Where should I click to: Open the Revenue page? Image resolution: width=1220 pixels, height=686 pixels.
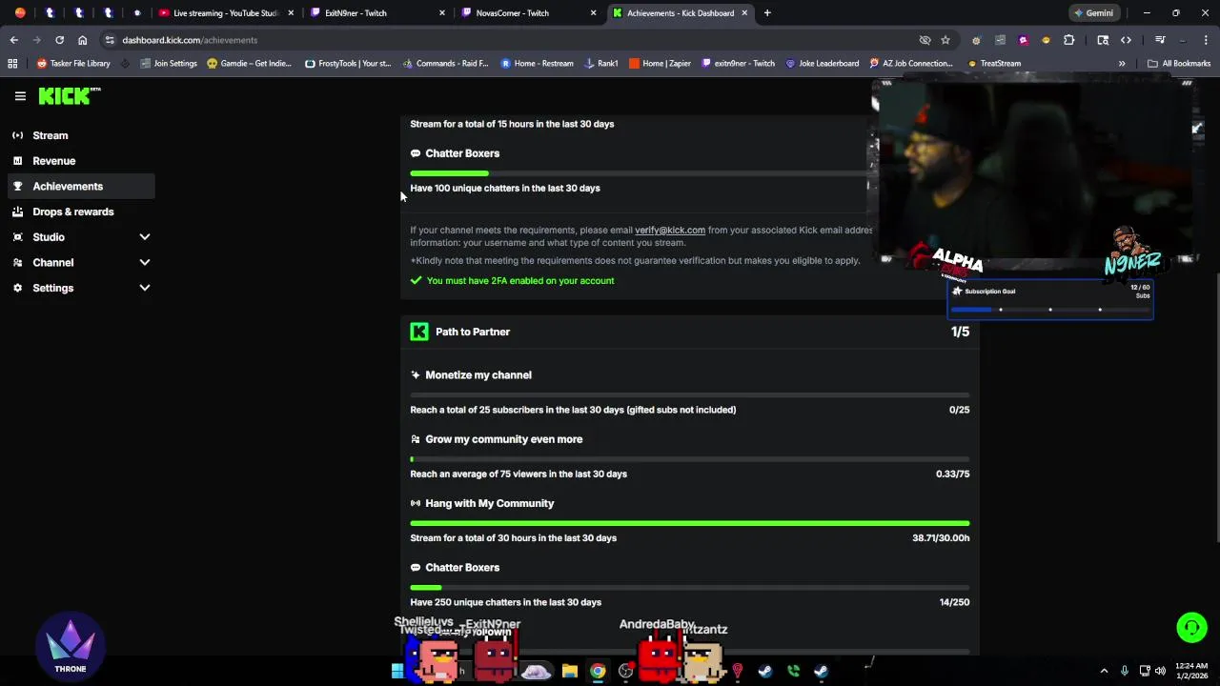pos(54,161)
